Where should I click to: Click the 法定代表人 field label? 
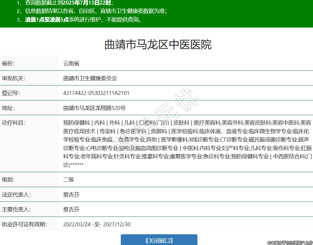click(x=16, y=195)
